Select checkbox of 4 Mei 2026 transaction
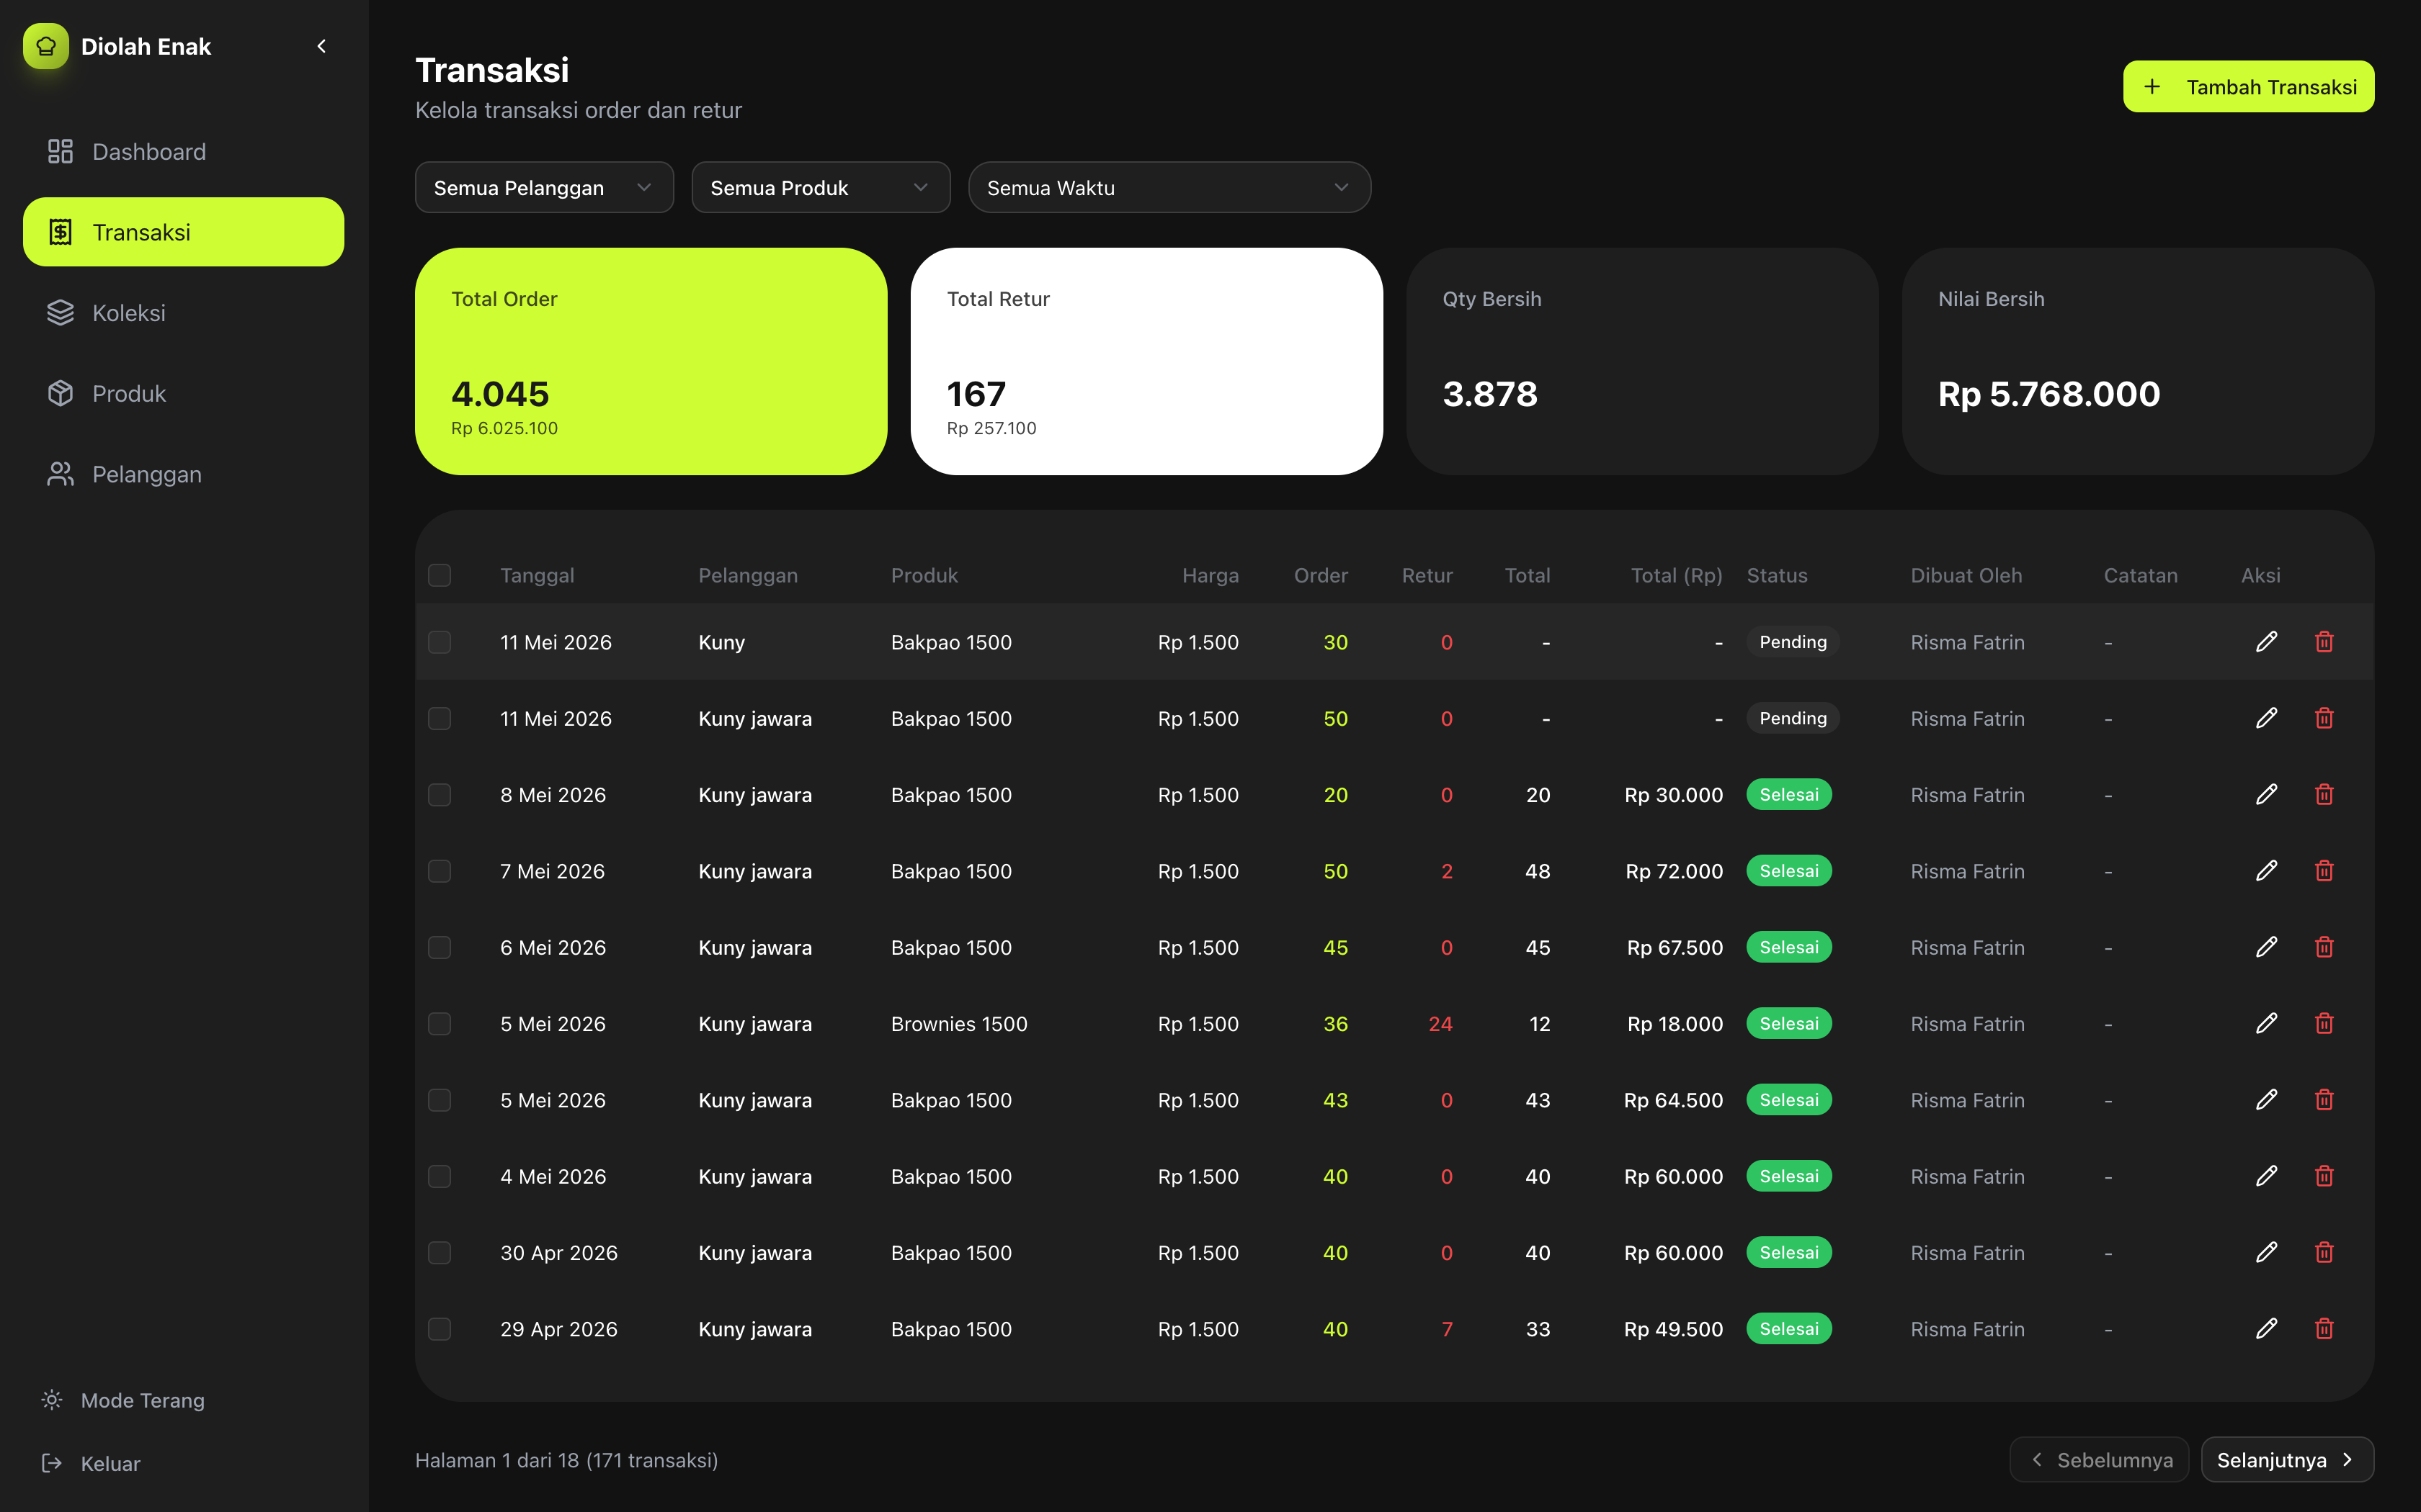 440,1176
